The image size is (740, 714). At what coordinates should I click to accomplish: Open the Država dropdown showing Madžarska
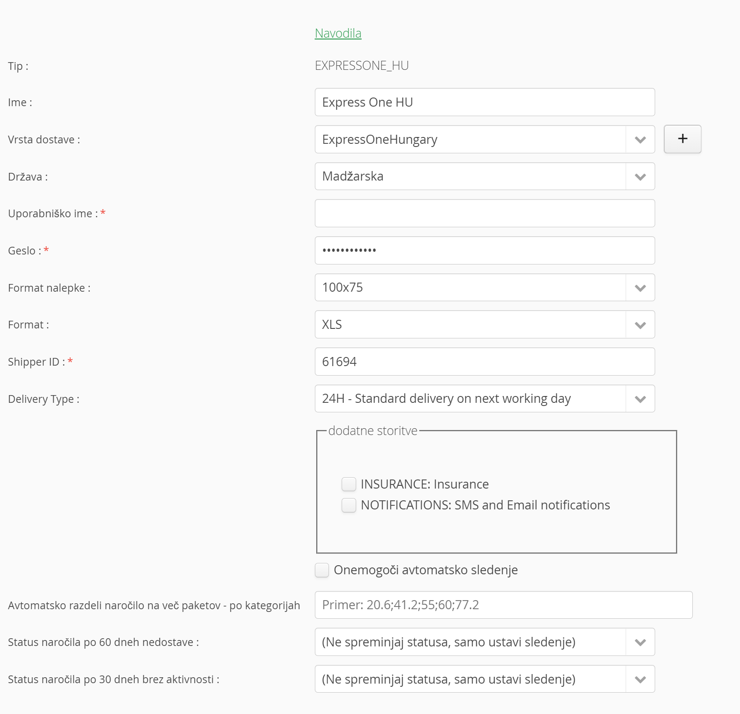point(485,176)
